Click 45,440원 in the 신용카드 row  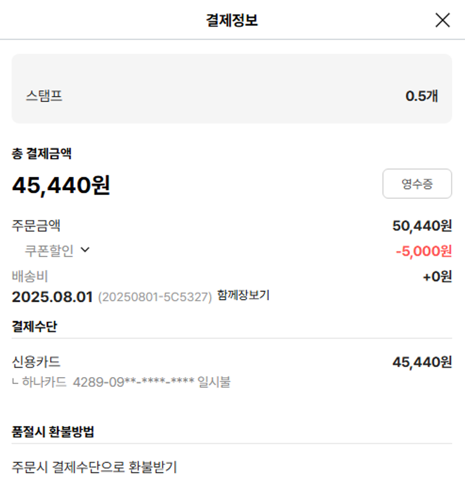click(422, 362)
